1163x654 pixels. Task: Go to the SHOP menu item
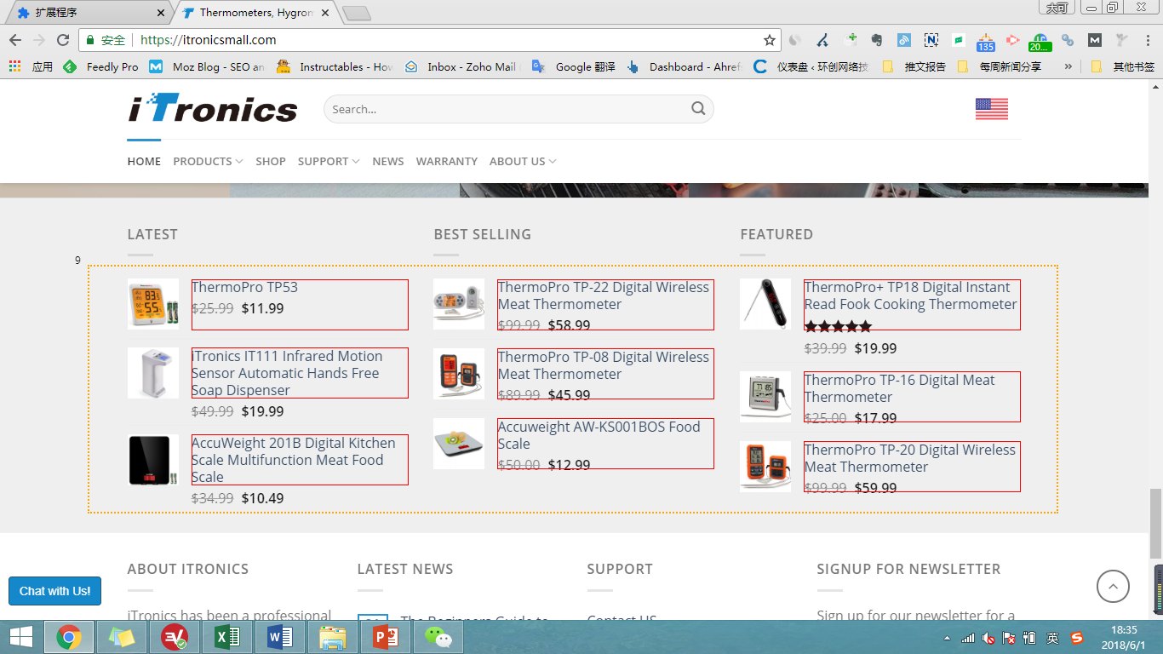click(x=271, y=161)
